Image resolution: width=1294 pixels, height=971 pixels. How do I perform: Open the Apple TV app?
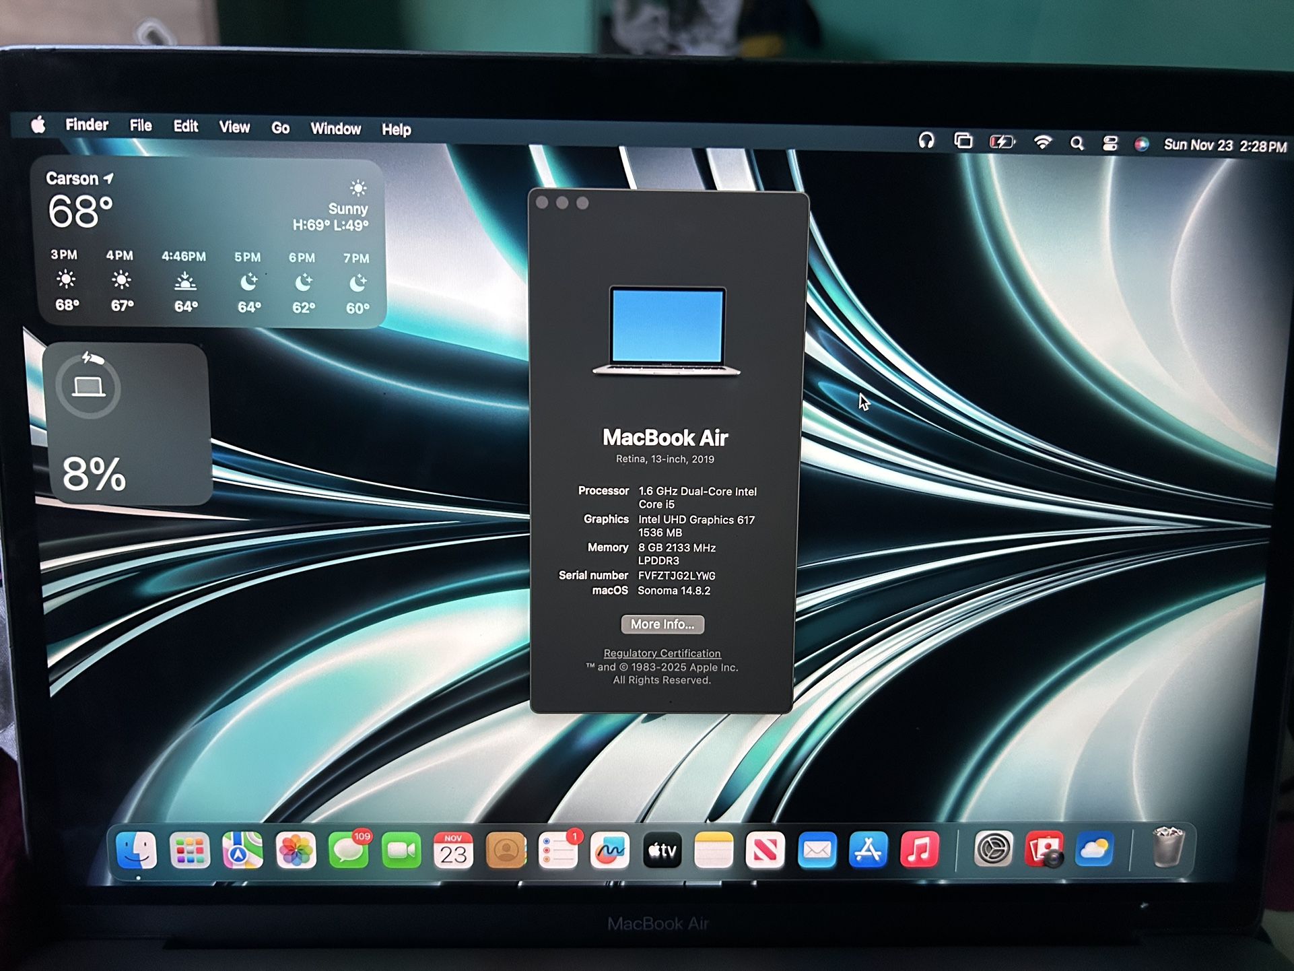pos(663,850)
